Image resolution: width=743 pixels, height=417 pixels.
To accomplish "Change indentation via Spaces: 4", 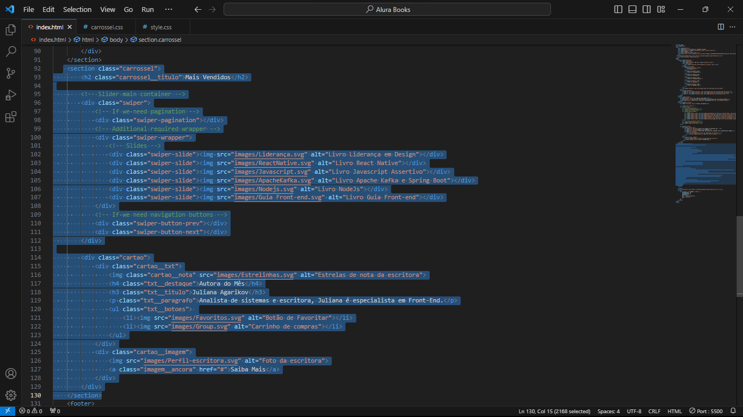I will point(609,412).
